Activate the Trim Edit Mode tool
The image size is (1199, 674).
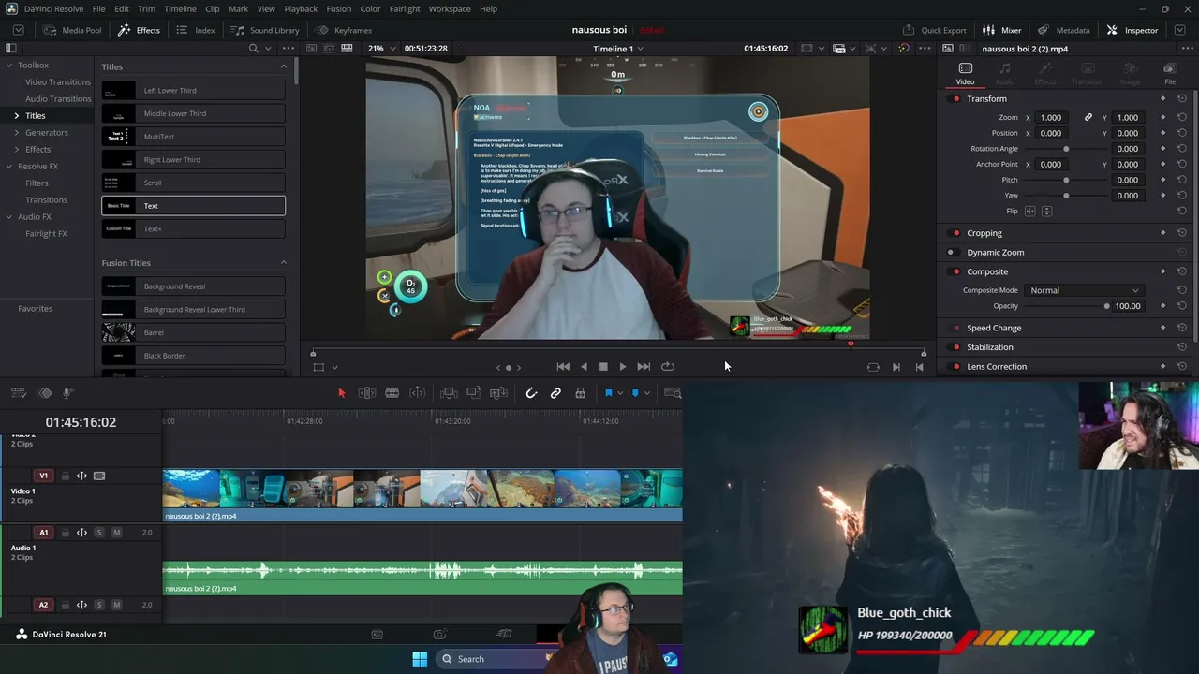pos(367,393)
